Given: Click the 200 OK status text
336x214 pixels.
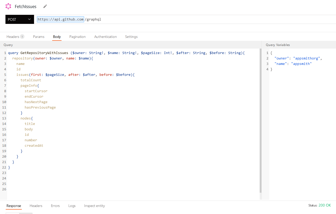Looking at the screenshot, I should 324,205.
